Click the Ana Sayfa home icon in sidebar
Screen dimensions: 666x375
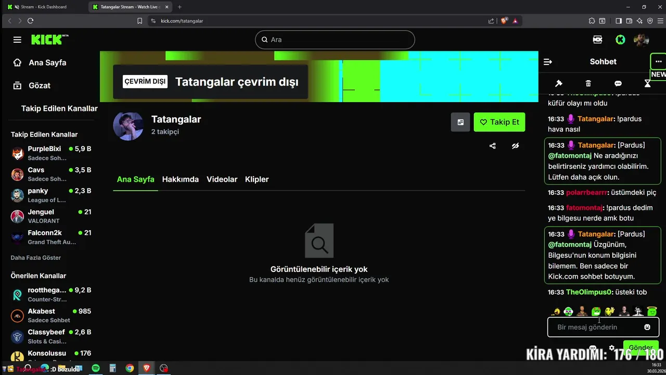17,63
